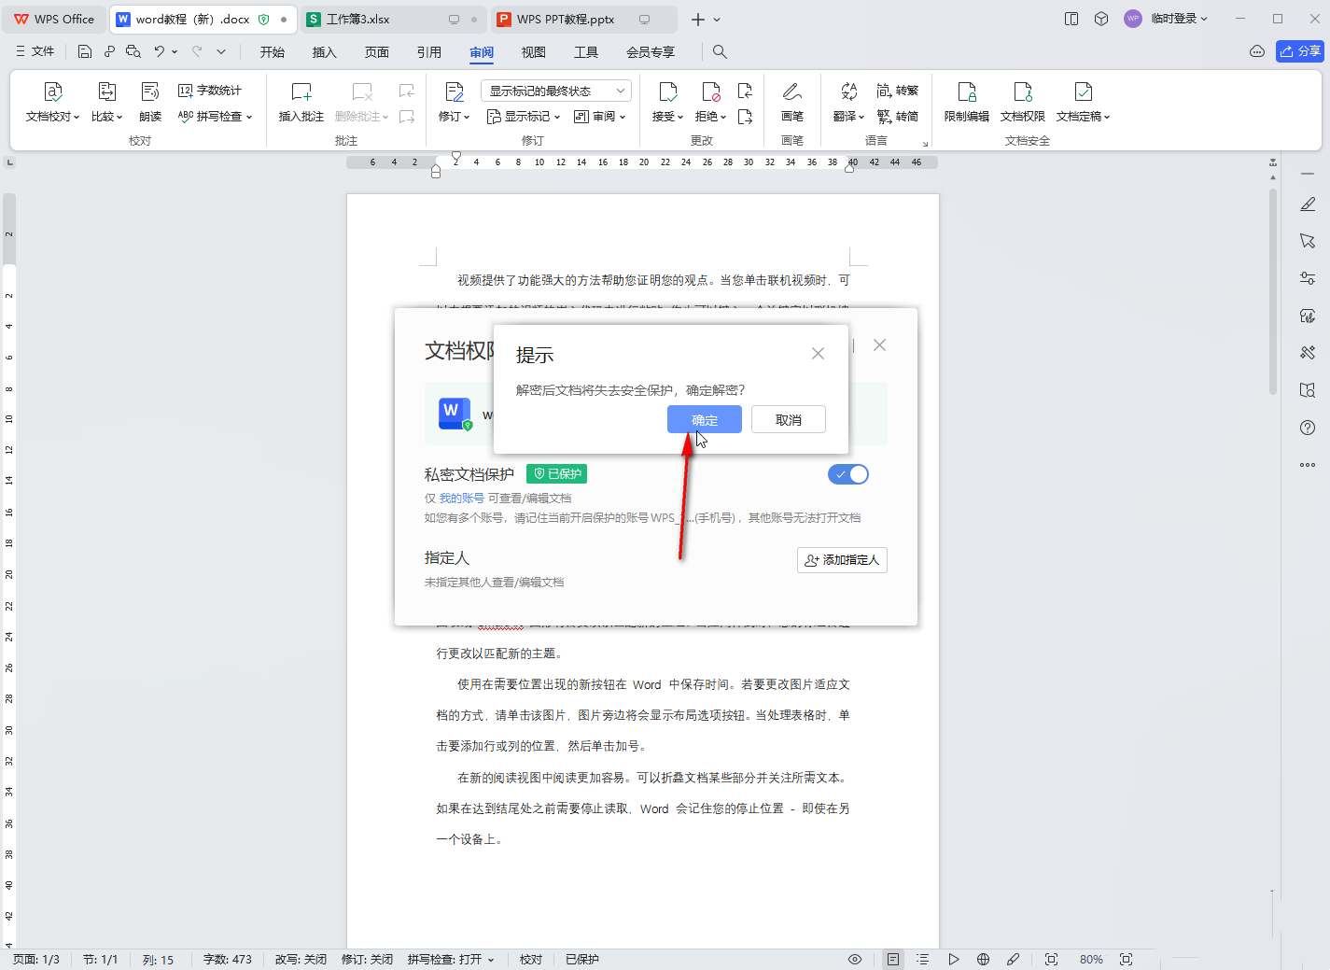Open the 翻译 translate tool
This screenshot has height=970, width=1330.
pyautogui.click(x=848, y=102)
